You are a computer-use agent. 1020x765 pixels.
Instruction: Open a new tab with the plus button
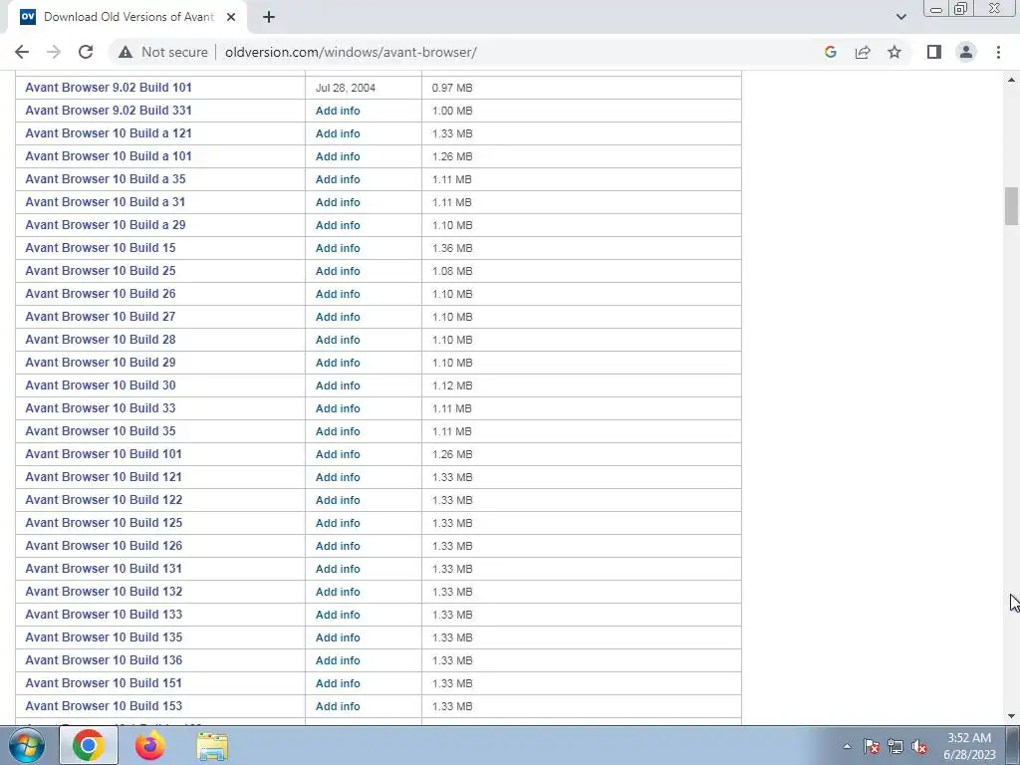tap(269, 17)
